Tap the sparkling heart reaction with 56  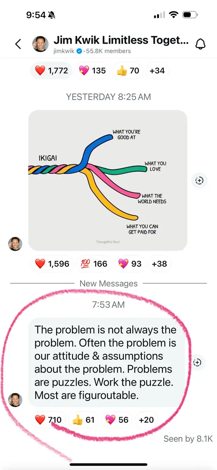117,420
